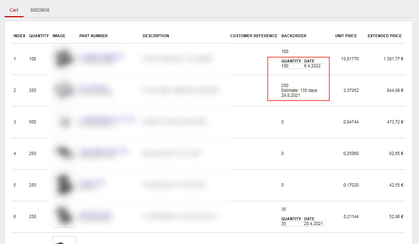Image resolution: width=419 pixels, height=244 pixels.
Task: Switch to the Cart tab
Action: coord(14,10)
